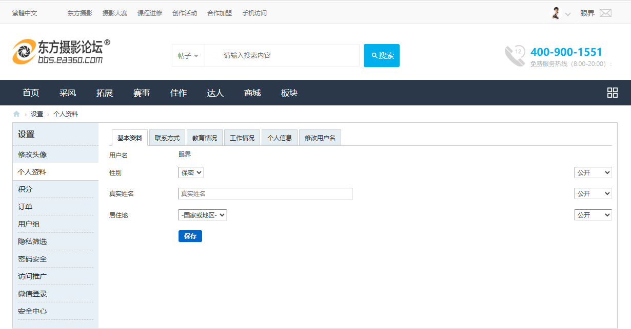Viewport: 631px width, 329px height.
Task: Switch language via 繁體中文 link
Action: point(25,13)
